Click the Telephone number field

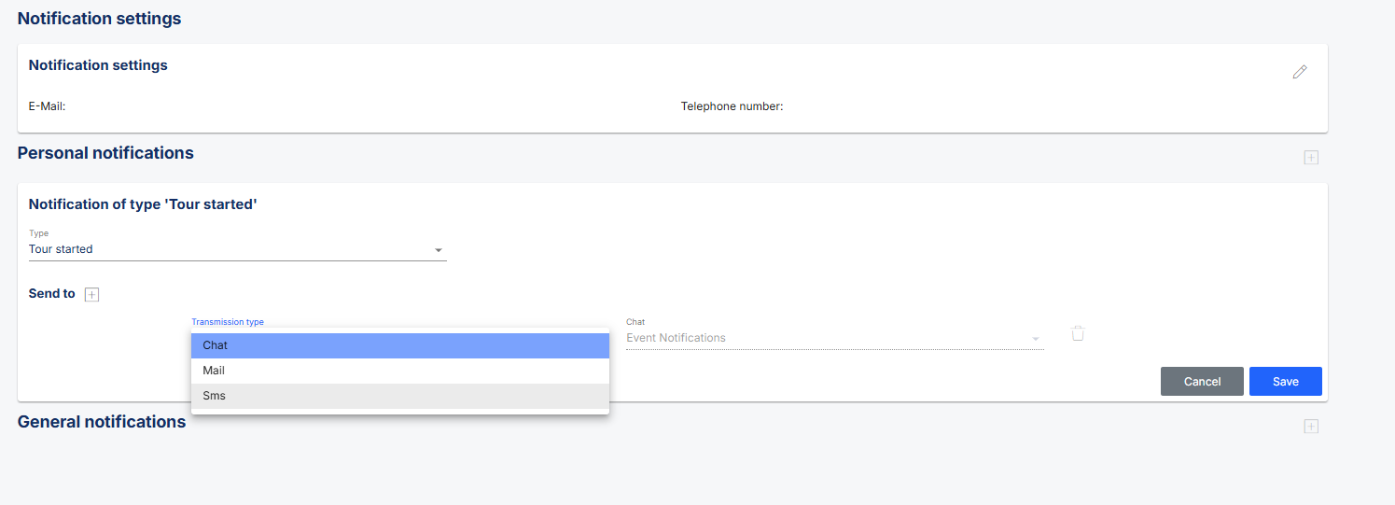[x=732, y=106]
